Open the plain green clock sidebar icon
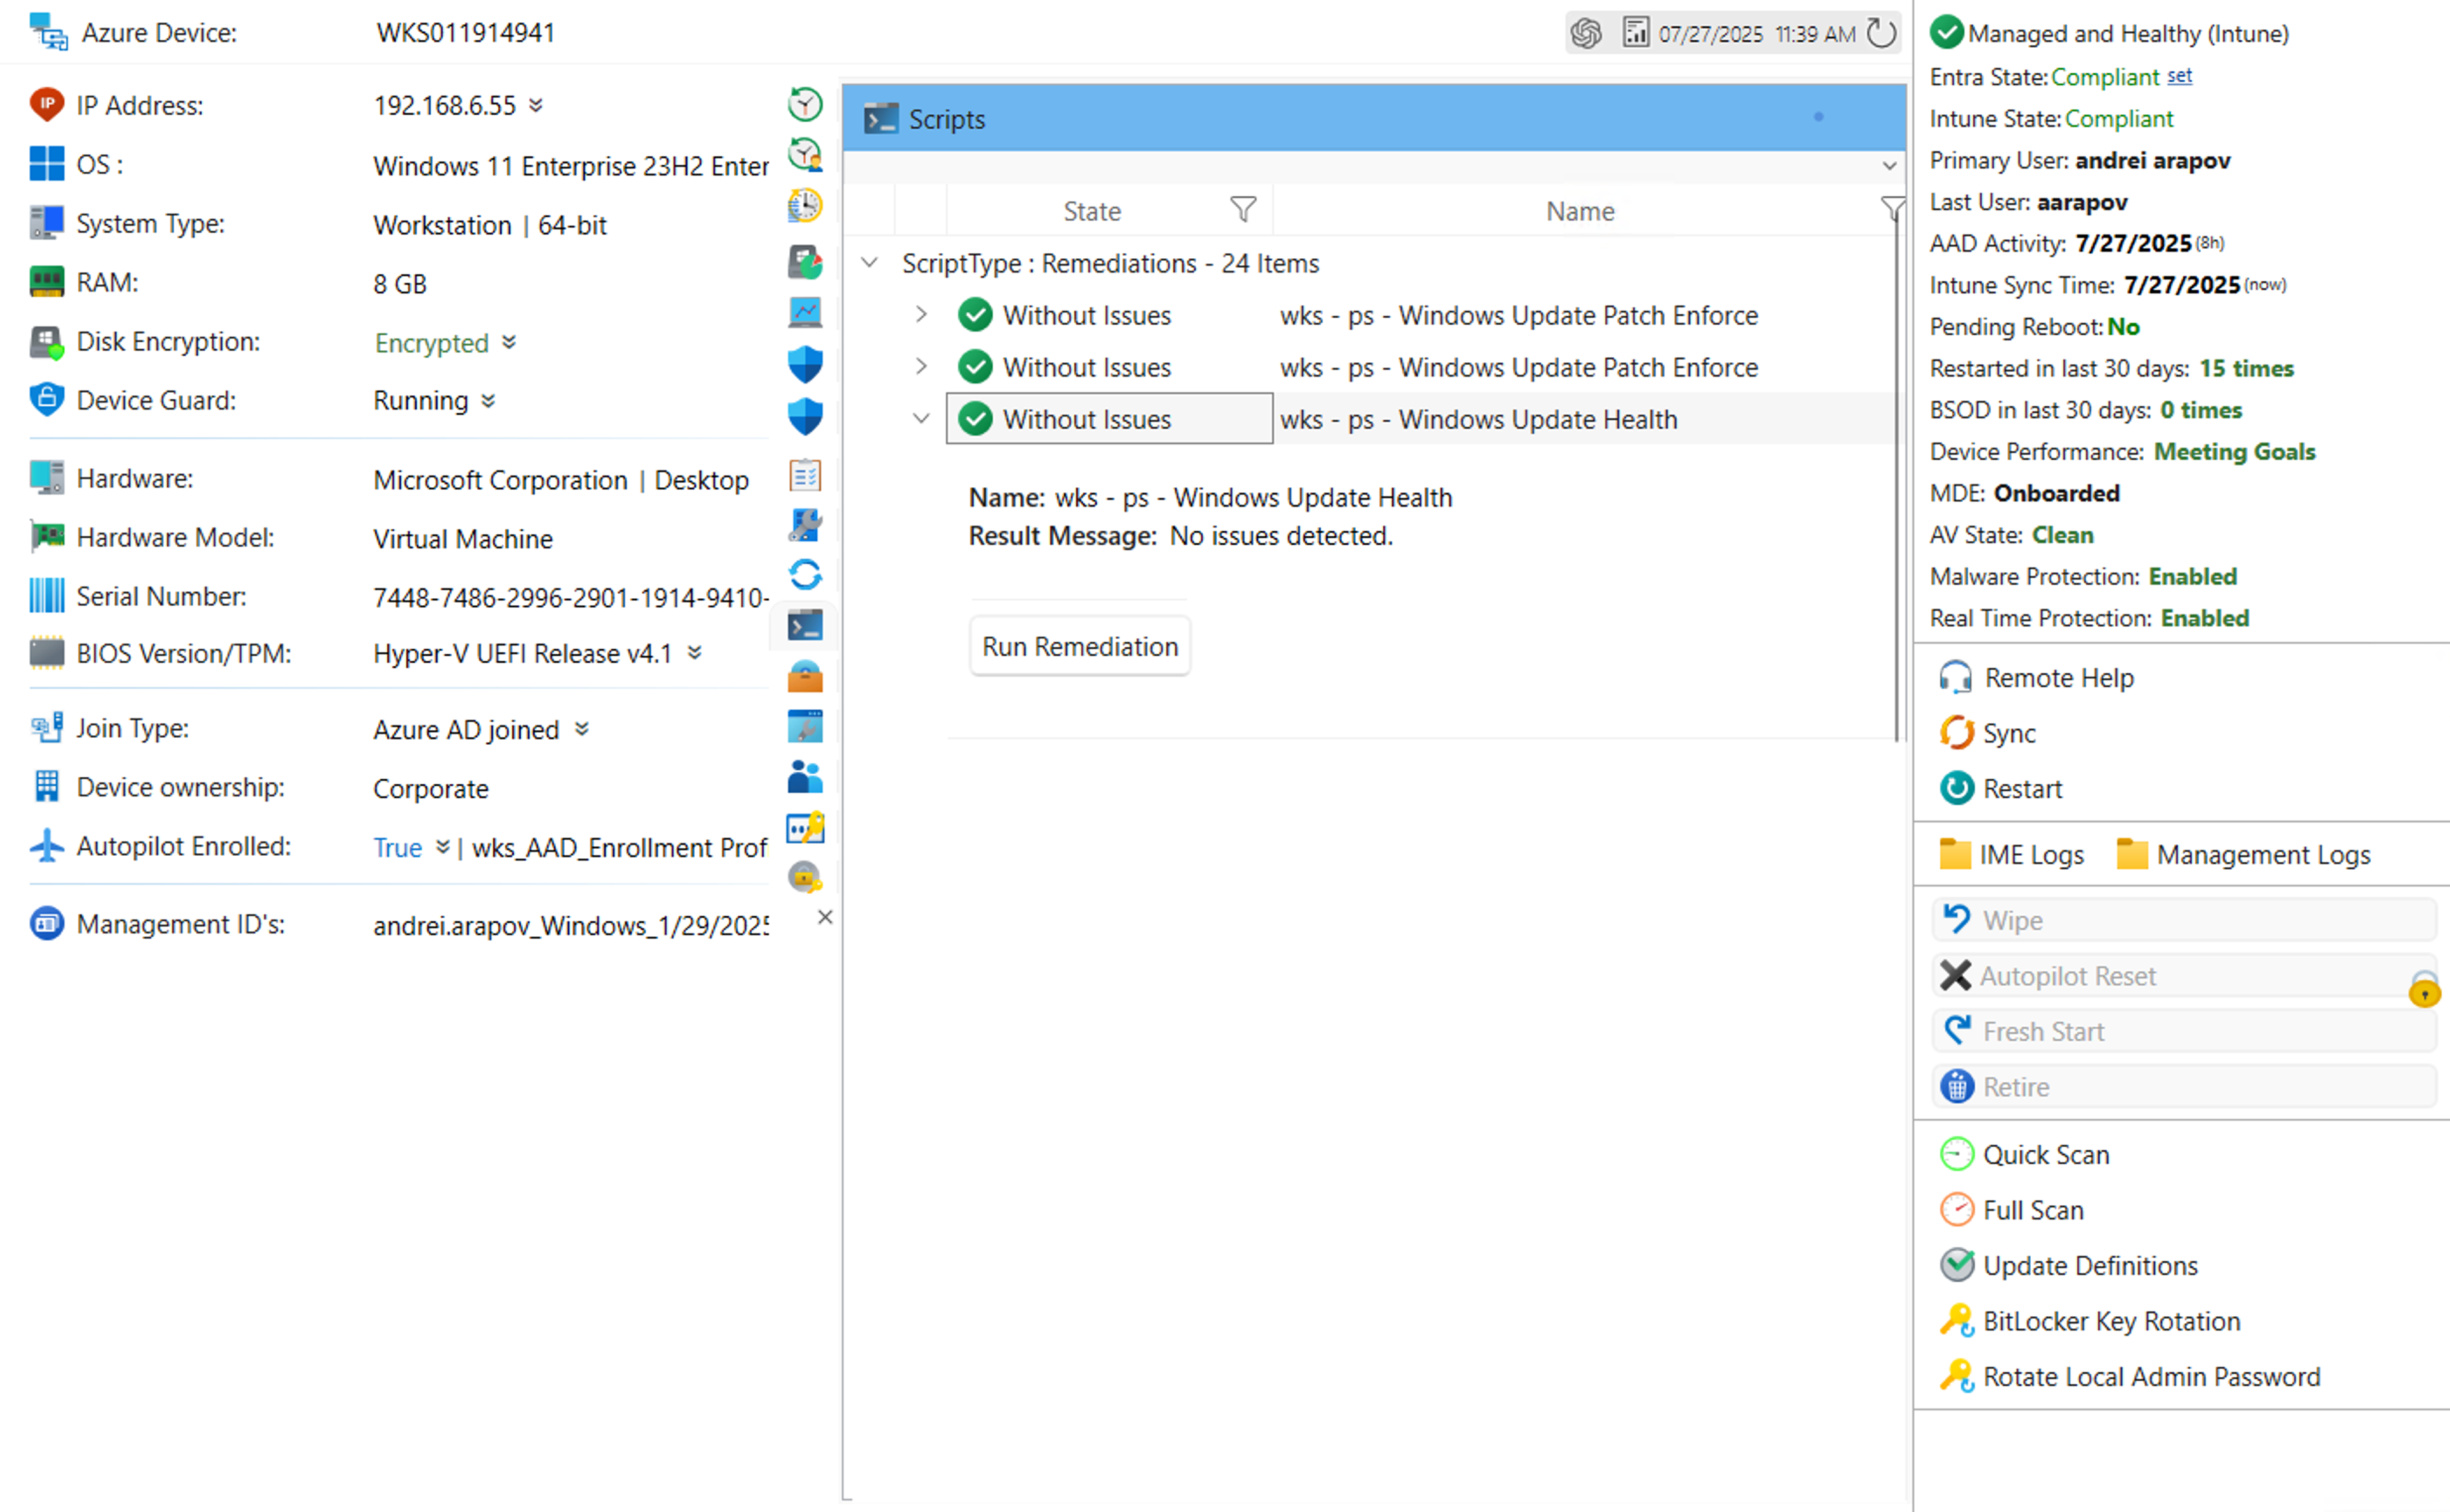Image resolution: width=2450 pixels, height=1512 pixels. tap(805, 104)
